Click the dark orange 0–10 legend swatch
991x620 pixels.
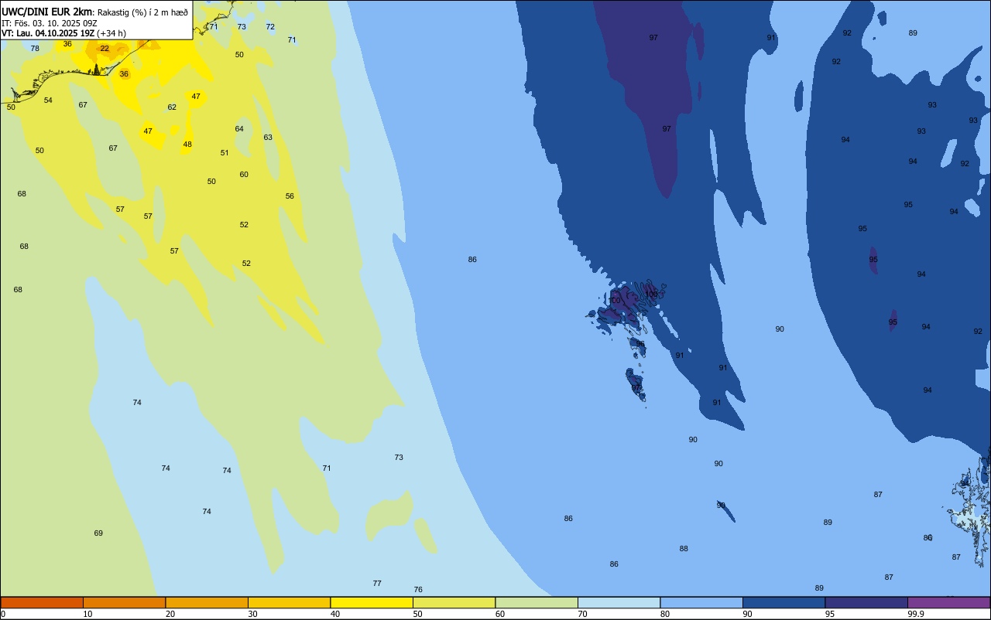pyautogui.click(x=42, y=602)
